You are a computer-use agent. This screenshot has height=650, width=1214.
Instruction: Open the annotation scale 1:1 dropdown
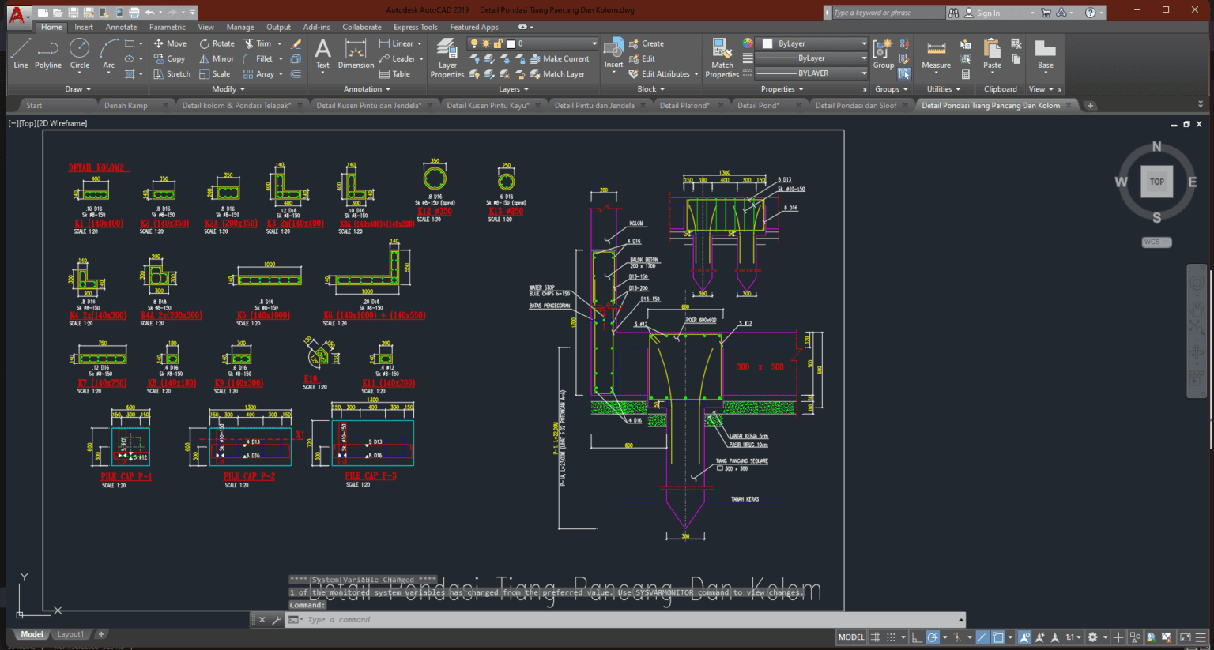tap(1073, 637)
